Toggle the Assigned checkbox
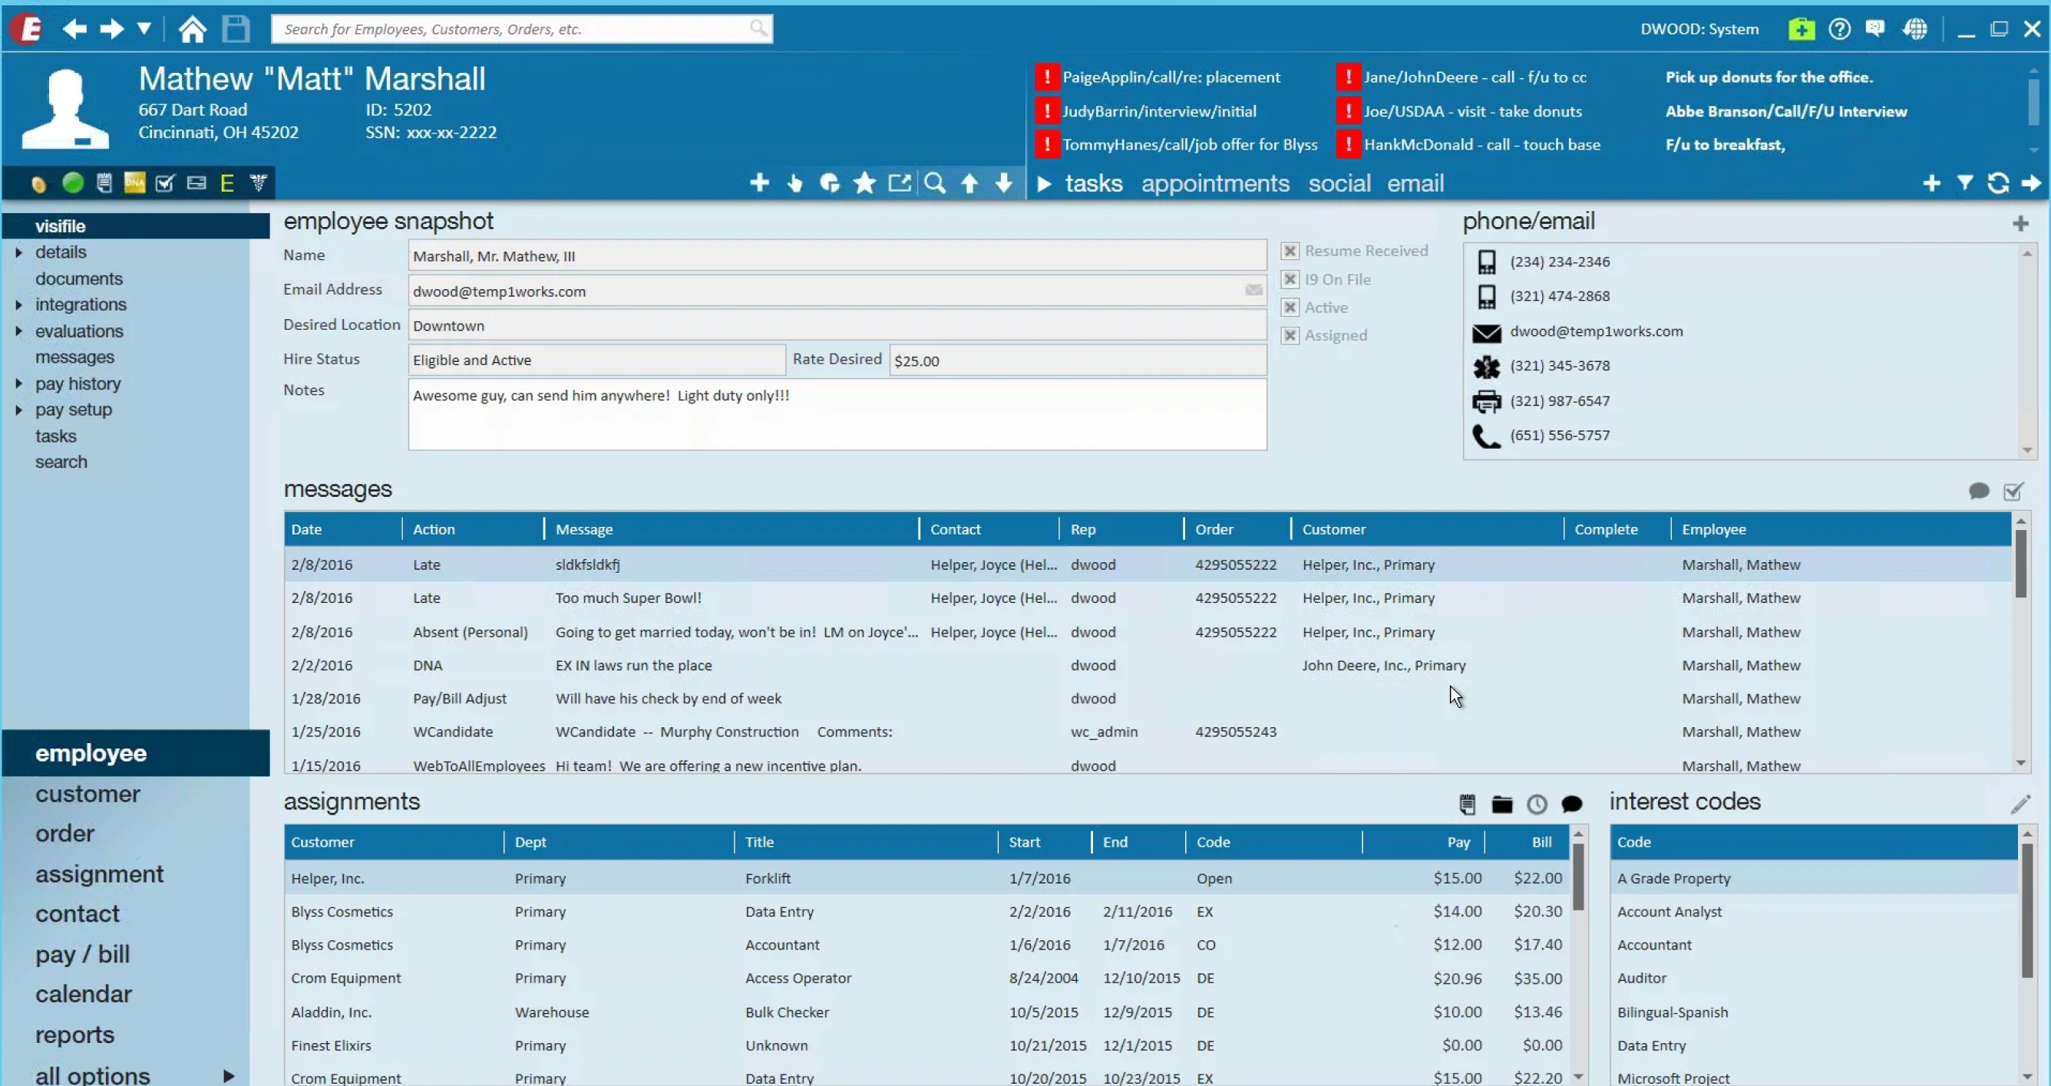2051x1086 pixels. (x=1290, y=336)
